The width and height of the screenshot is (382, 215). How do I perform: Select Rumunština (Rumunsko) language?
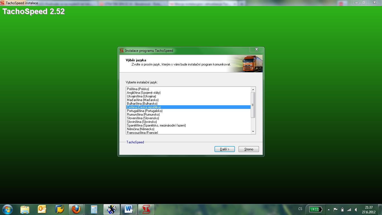coord(188,114)
